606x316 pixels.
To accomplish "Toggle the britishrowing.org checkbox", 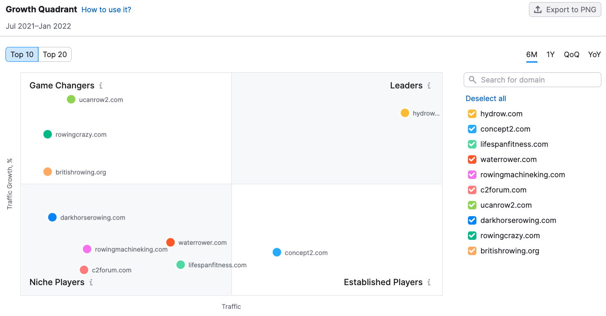I will click(x=472, y=251).
